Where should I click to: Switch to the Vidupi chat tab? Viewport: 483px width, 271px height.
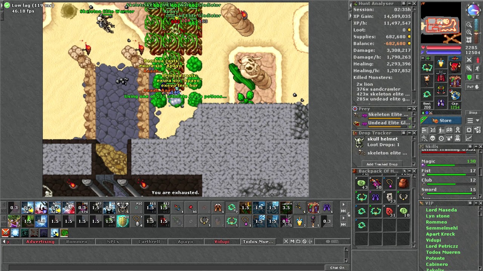[222, 242]
